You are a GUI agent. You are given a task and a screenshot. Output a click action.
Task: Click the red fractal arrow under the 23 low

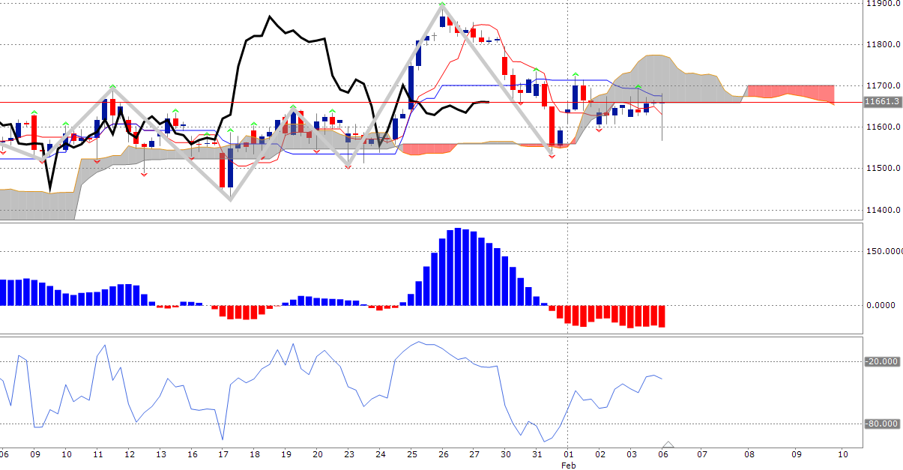coord(348,166)
